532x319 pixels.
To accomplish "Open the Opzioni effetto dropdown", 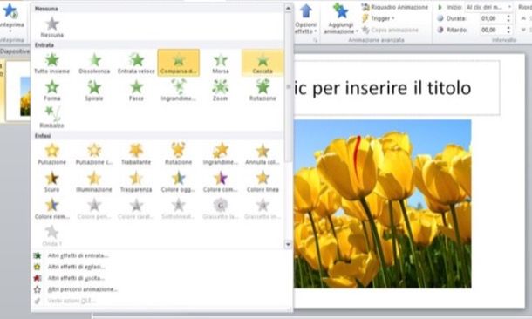I will [306, 18].
